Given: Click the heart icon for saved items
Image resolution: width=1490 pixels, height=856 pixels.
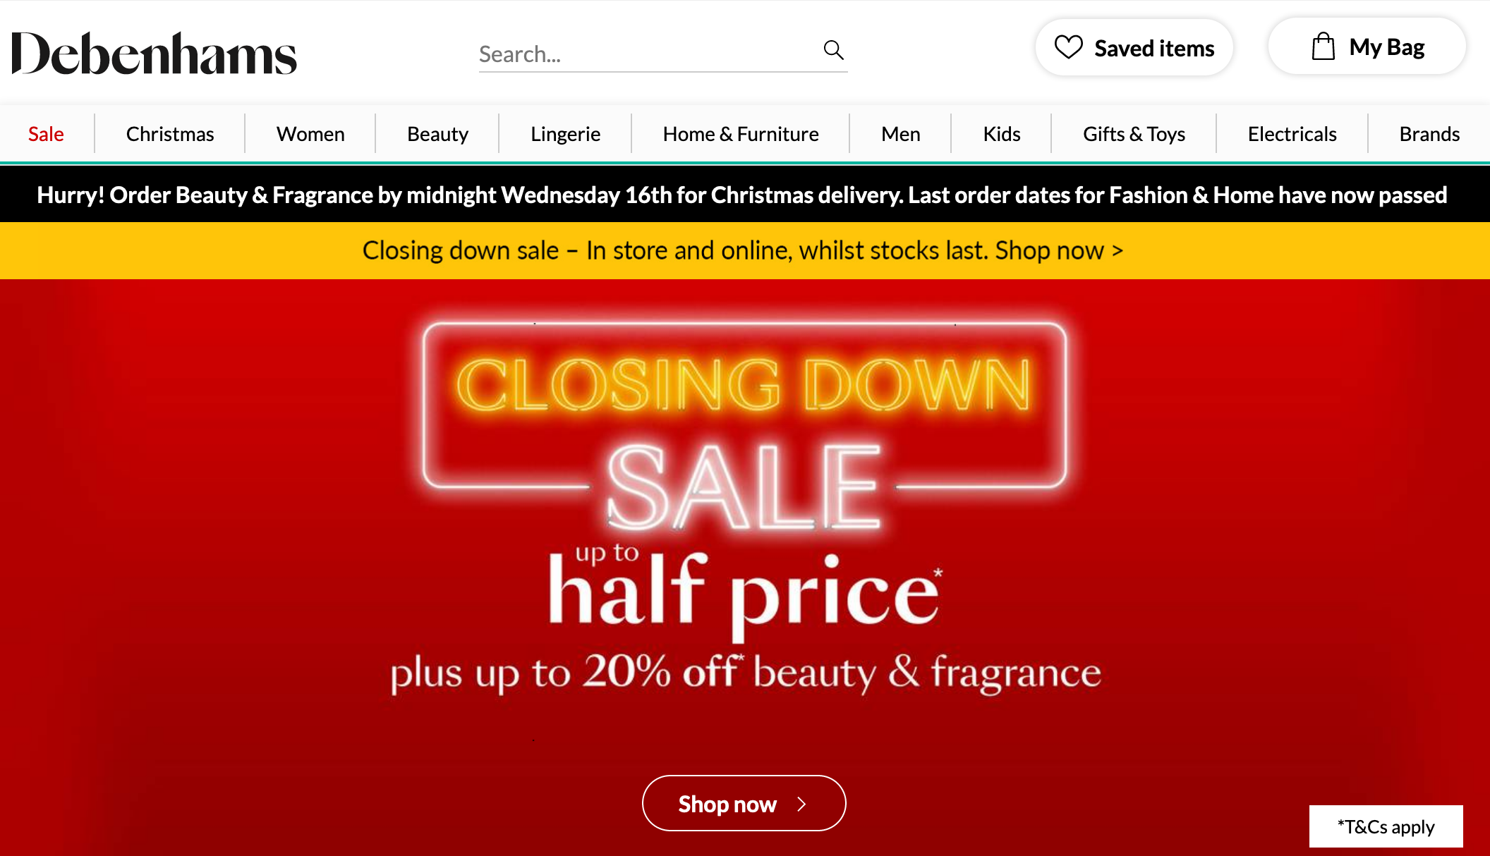Looking at the screenshot, I should [1068, 47].
